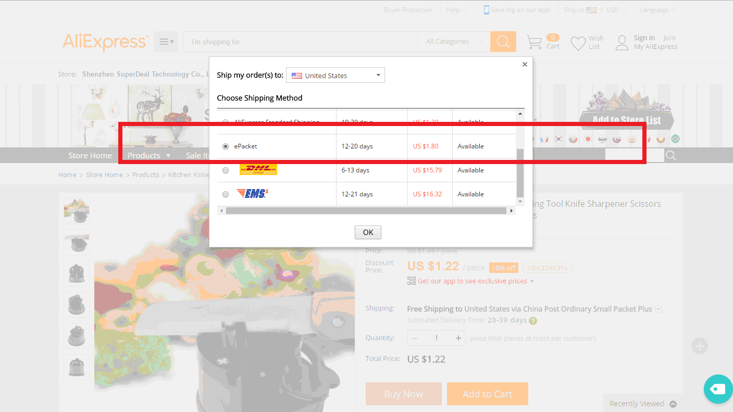Go to Store Home tab

click(90, 155)
